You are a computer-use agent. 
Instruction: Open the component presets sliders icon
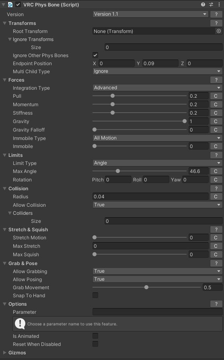click(211, 4)
